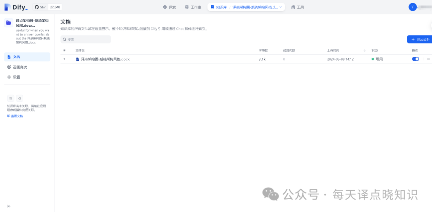Screen dimensions: 432x212
Task: Click the recall count 0 cell
Action: [x=284, y=59]
